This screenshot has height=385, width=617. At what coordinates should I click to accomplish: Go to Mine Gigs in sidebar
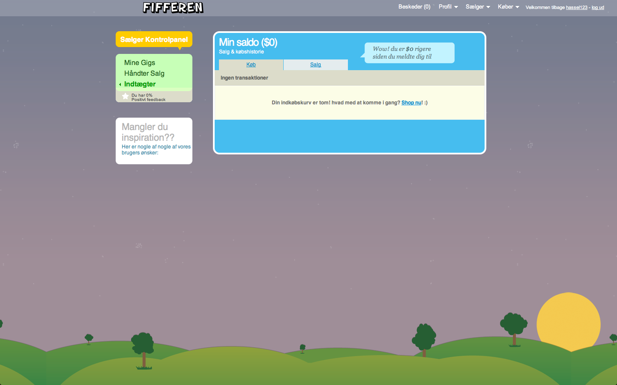[140, 62]
